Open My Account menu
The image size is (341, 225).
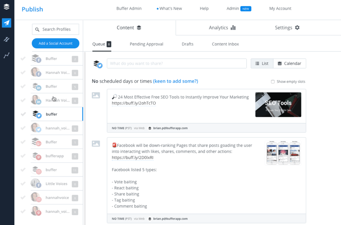(280, 8)
